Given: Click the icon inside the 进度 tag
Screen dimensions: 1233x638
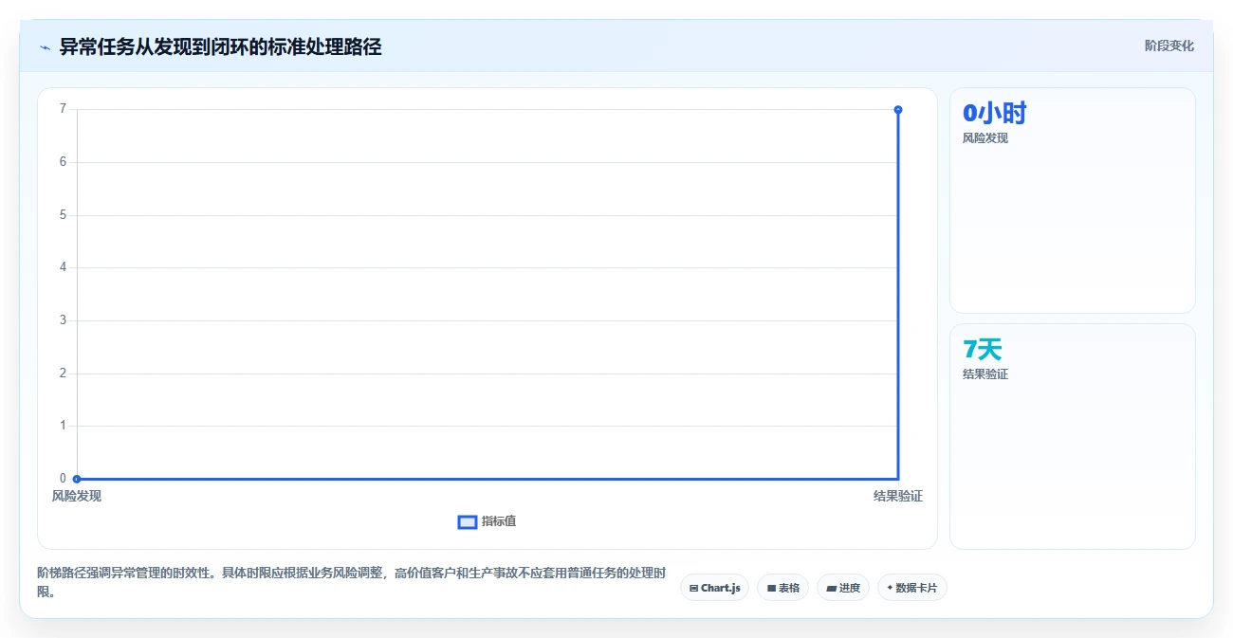Looking at the screenshot, I should point(832,588).
